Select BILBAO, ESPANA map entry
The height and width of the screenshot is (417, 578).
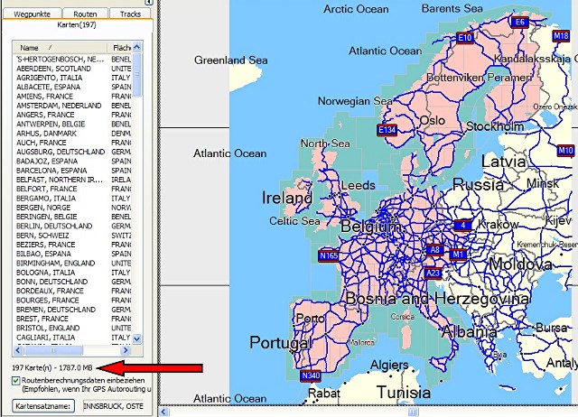(x=72, y=254)
